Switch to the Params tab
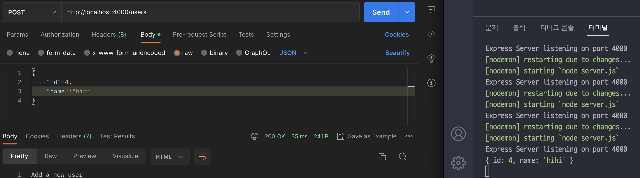This screenshot has height=178, width=640. click(17, 35)
